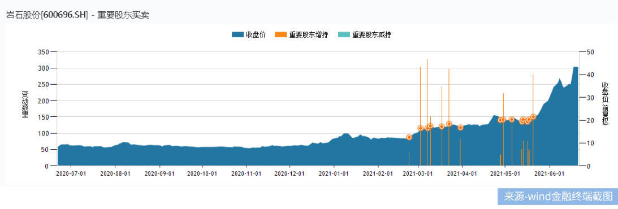Click the 2021-01-01 date label
The image size is (618, 209).
click(x=334, y=173)
